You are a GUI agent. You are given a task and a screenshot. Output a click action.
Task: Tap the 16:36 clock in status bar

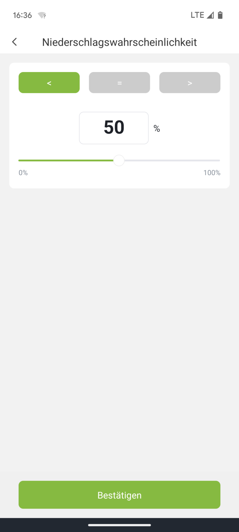22,15
